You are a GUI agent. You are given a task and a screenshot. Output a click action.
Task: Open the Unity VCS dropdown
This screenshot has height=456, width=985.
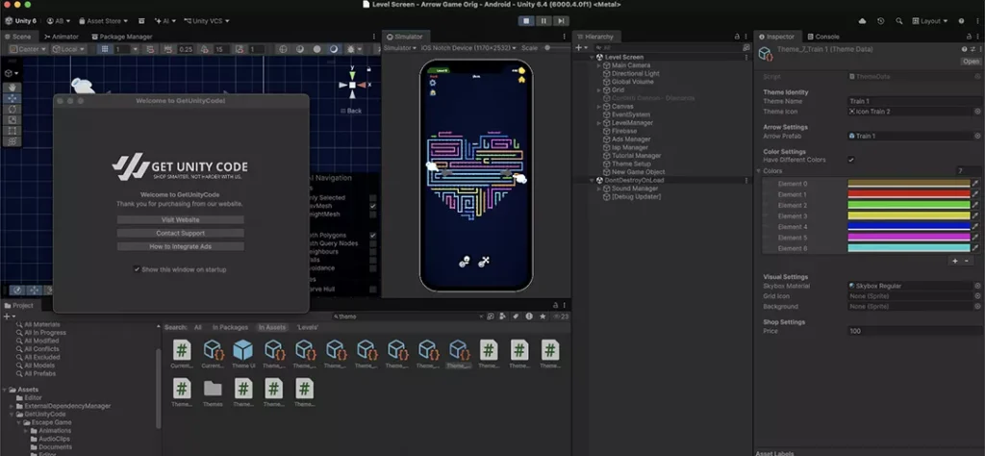pyautogui.click(x=206, y=21)
